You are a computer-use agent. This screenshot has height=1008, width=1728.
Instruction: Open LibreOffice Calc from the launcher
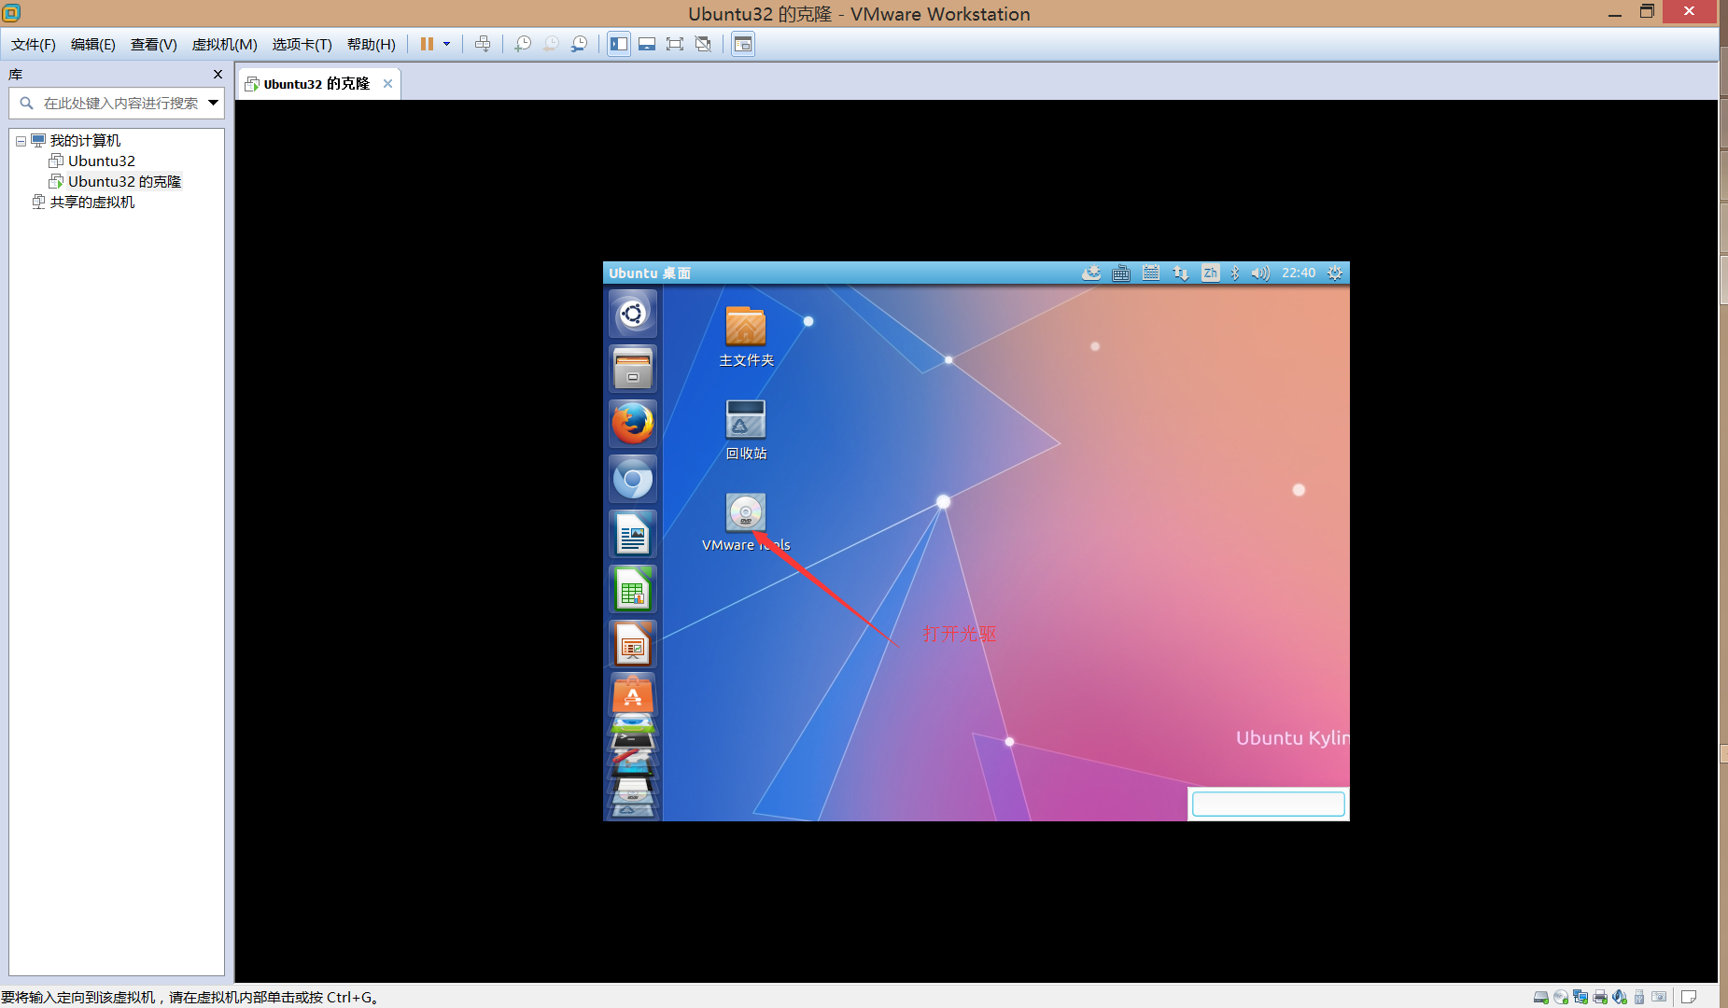[633, 589]
